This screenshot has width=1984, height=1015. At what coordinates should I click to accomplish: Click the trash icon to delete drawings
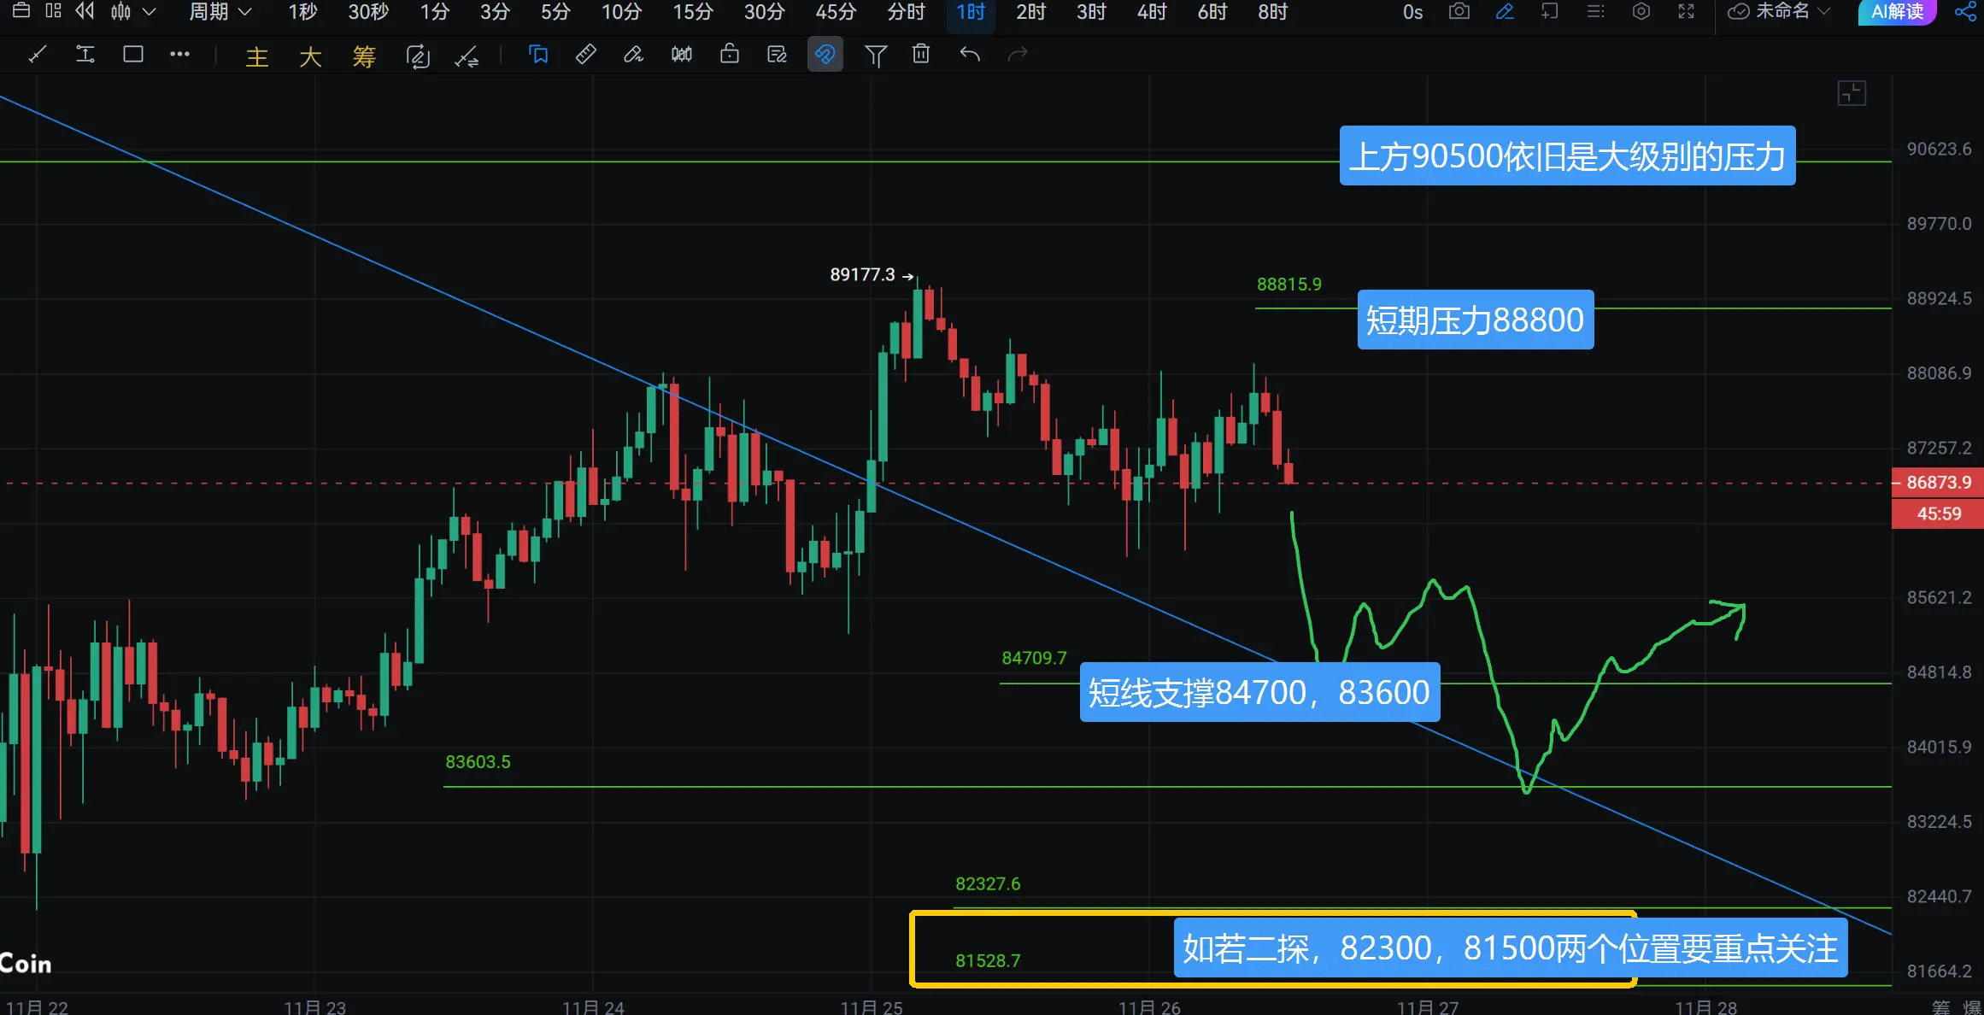tap(921, 56)
